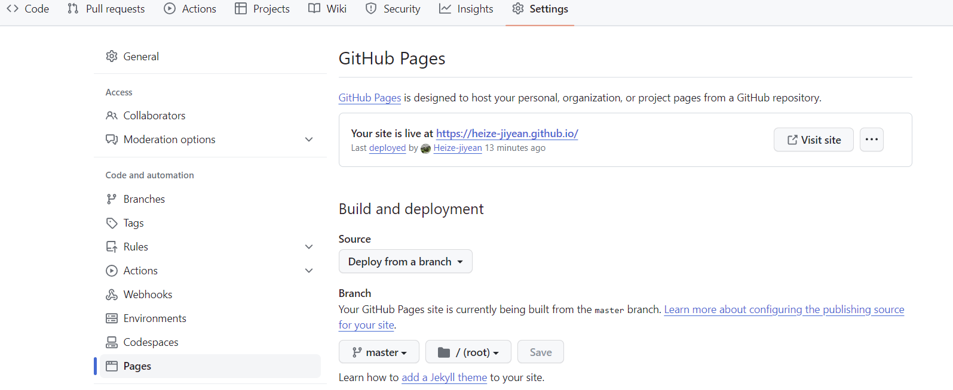The width and height of the screenshot is (953, 390).
Task: Click the Heize-jiyean avatar image
Action: pos(426,148)
